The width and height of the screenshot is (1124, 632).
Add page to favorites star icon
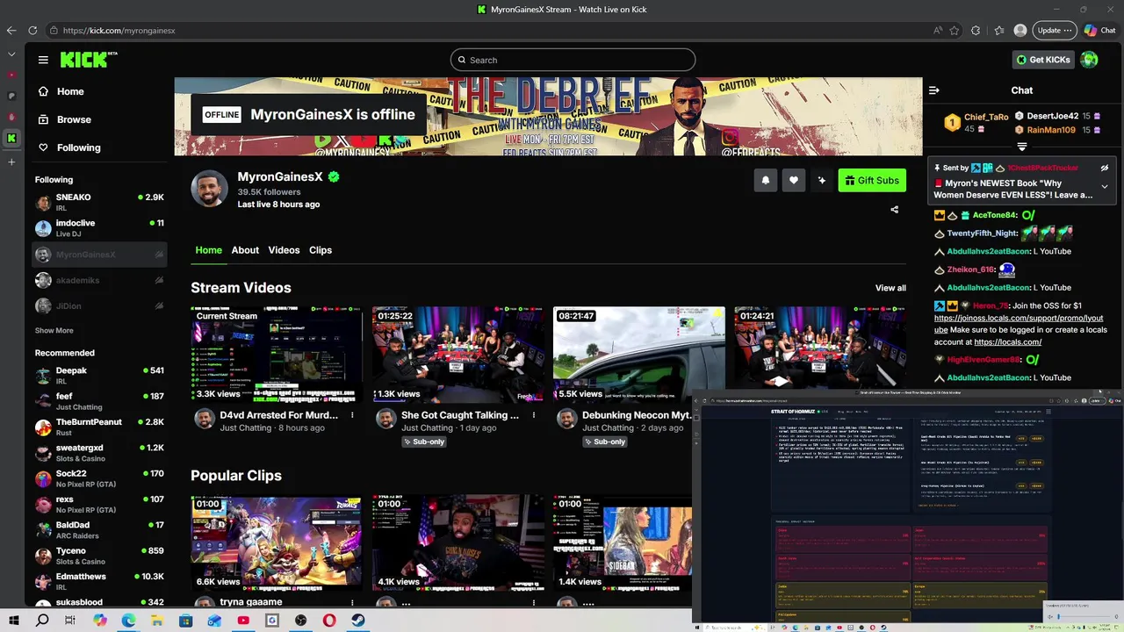955,30
